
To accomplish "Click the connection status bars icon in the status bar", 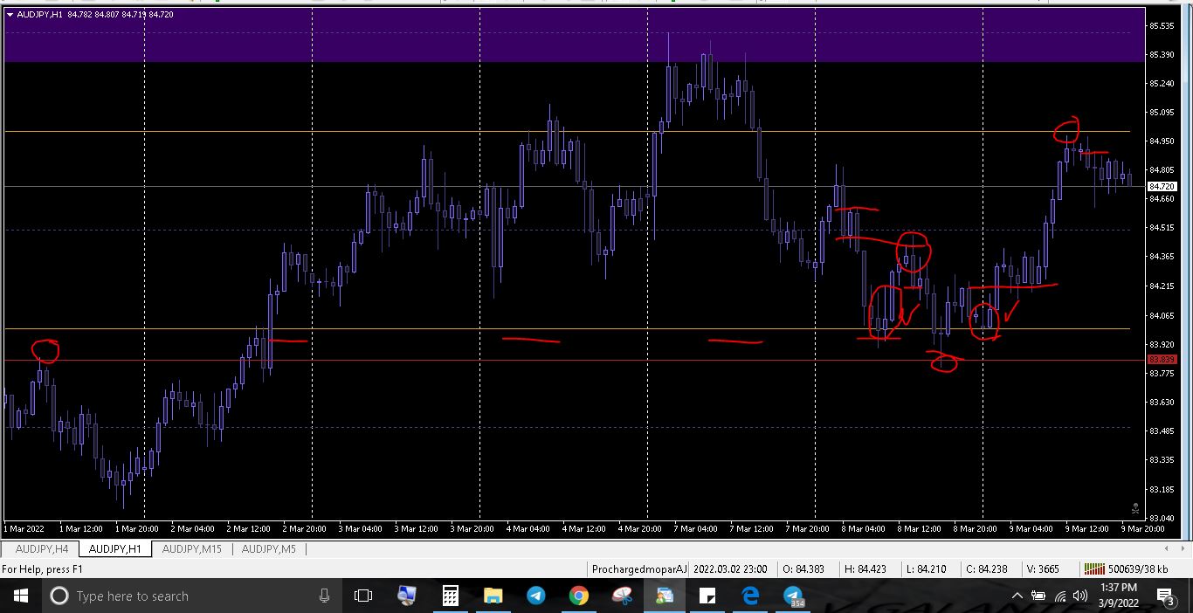I will click(x=1094, y=568).
